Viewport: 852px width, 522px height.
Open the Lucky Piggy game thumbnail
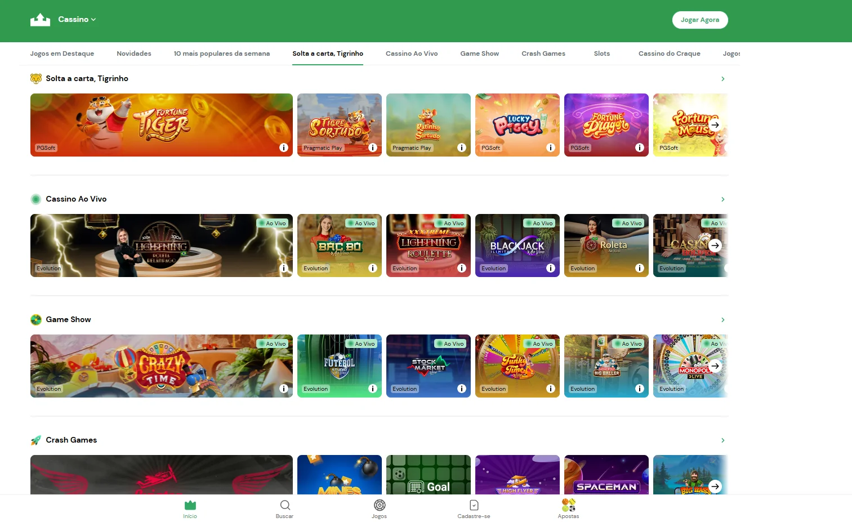[x=518, y=125]
